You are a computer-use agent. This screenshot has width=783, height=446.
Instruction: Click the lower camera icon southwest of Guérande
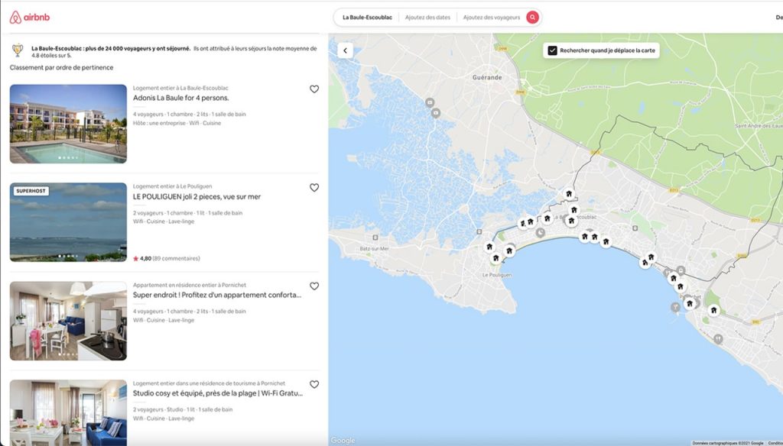click(435, 113)
